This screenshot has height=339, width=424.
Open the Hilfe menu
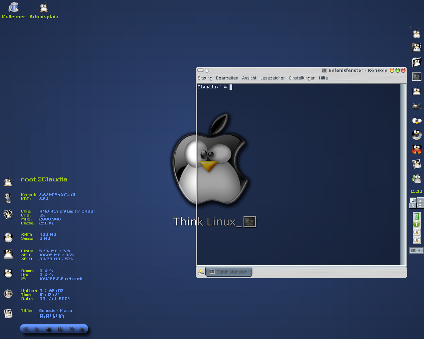(323, 78)
